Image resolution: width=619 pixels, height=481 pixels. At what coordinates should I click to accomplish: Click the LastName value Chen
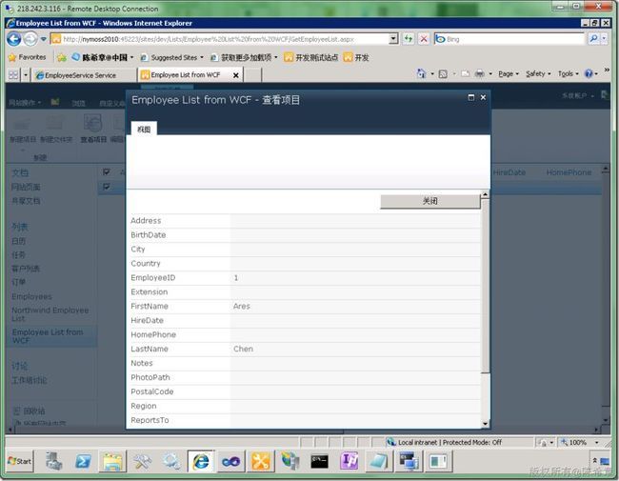tap(243, 350)
